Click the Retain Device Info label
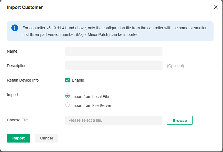The image size is (223, 152). pos(23,80)
